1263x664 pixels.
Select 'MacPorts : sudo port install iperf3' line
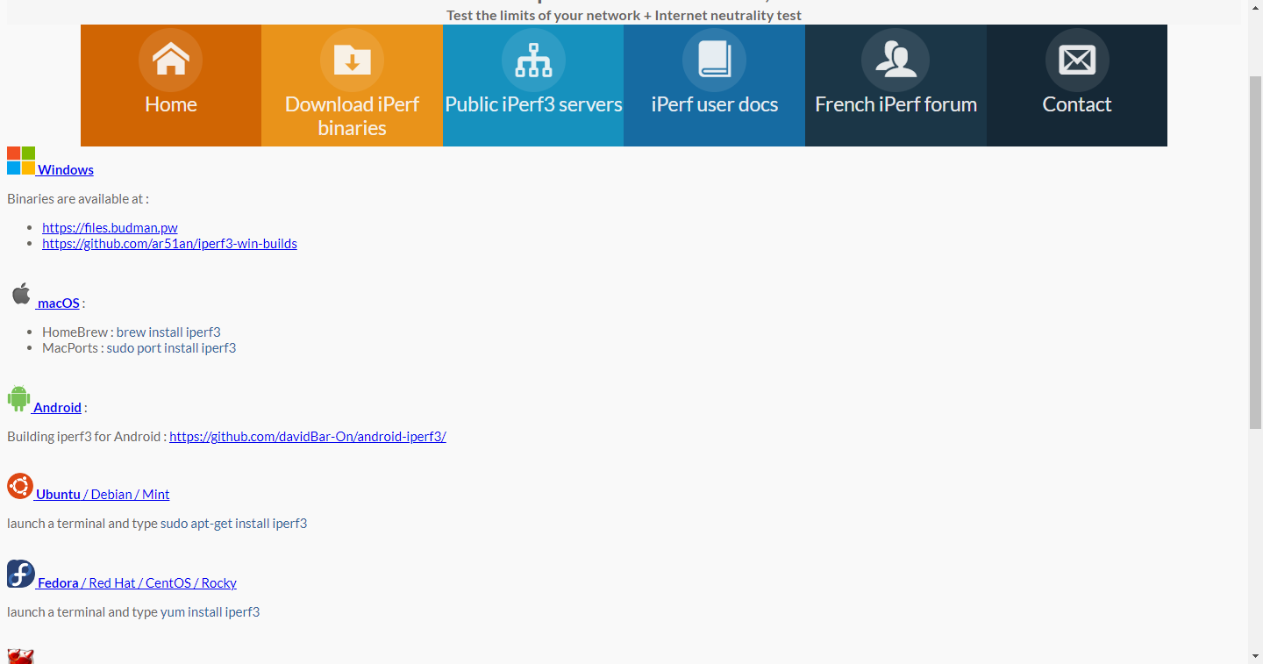[x=139, y=348]
